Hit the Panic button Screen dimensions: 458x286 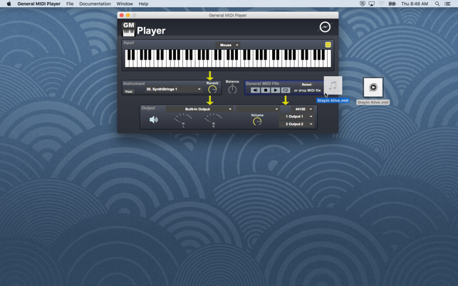129,92
